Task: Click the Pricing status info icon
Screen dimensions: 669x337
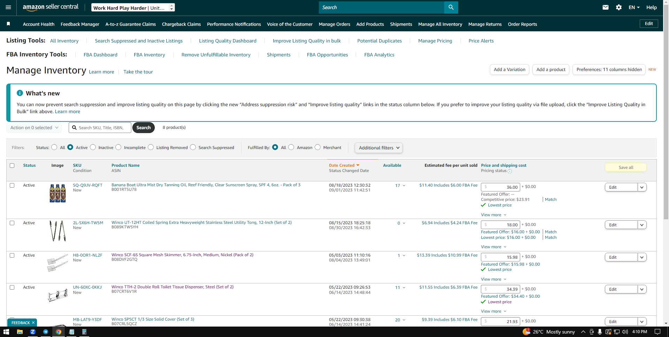Action: (x=510, y=171)
